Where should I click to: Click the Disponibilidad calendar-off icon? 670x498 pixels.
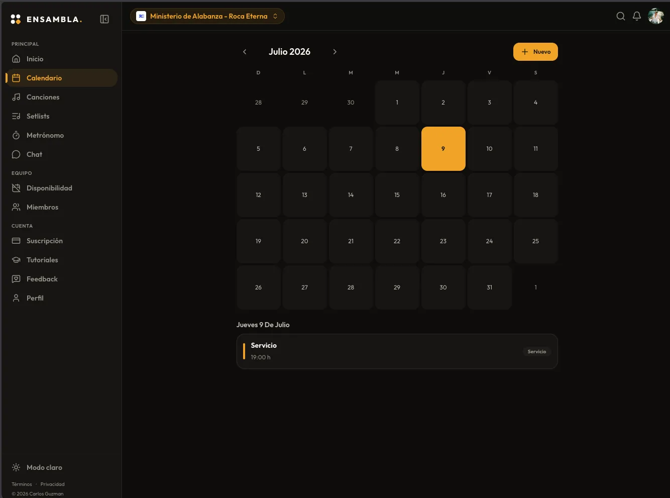point(16,188)
